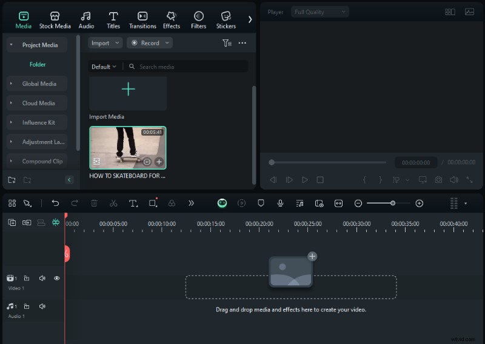Record voiceover with microphone icon
Screen dimensions: 485x344
[x=280, y=203]
